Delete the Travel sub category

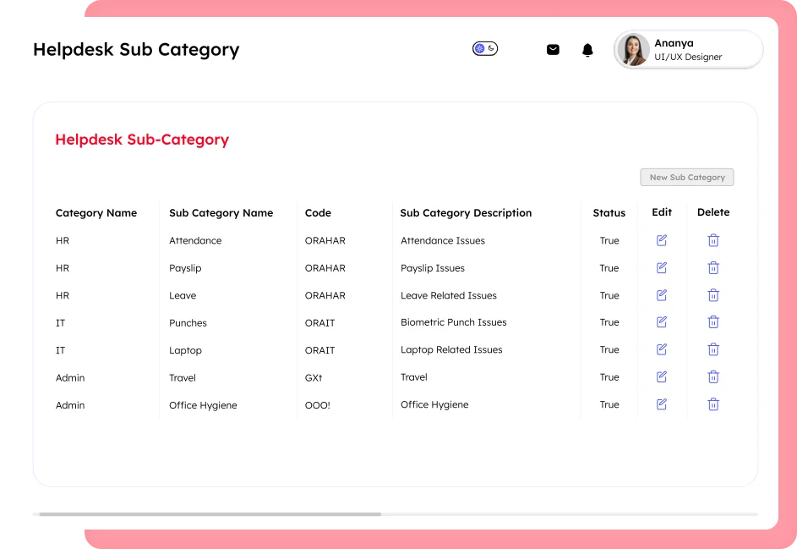tap(712, 376)
